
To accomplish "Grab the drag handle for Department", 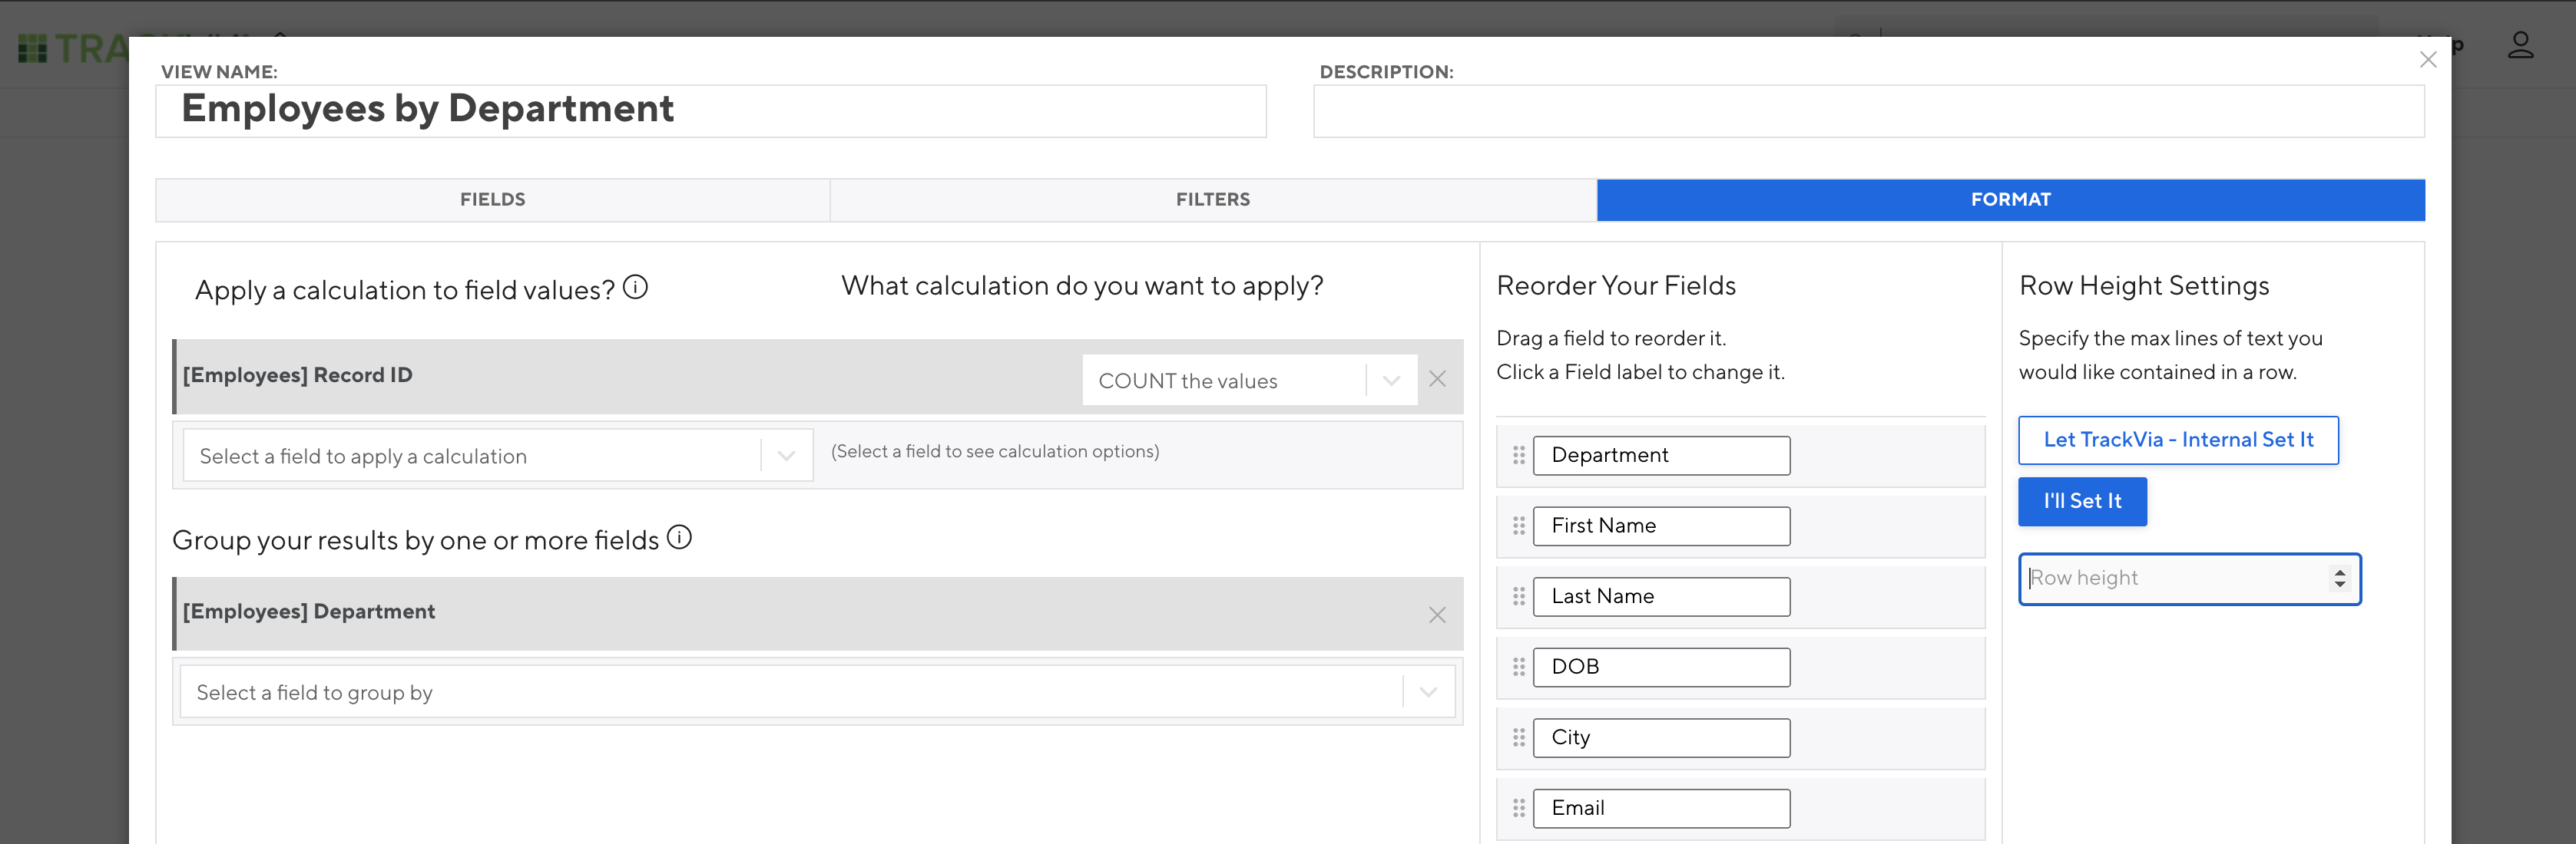I will point(1518,456).
